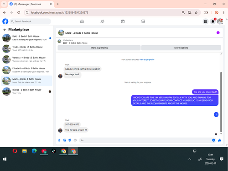
Task: Click More options button
Action: click(x=181, y=48)
